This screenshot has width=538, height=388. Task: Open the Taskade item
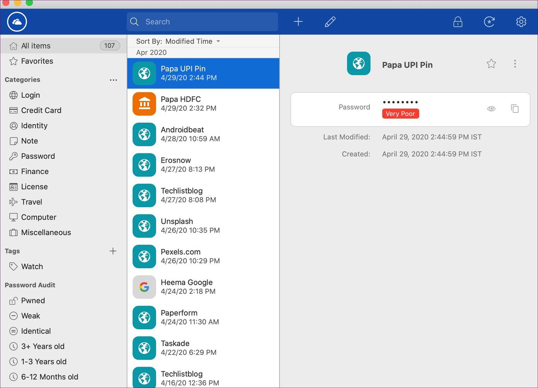pyautogui.click(x=203, y=348)
